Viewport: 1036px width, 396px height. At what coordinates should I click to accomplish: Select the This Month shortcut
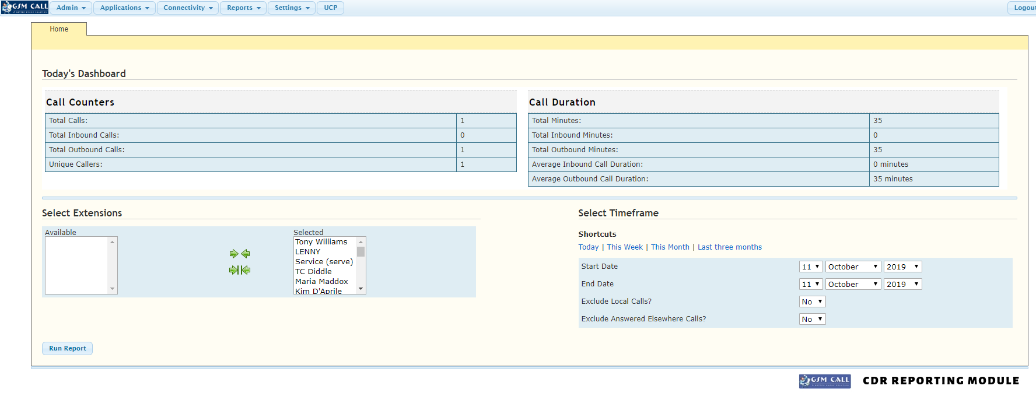tap(670, 247)
